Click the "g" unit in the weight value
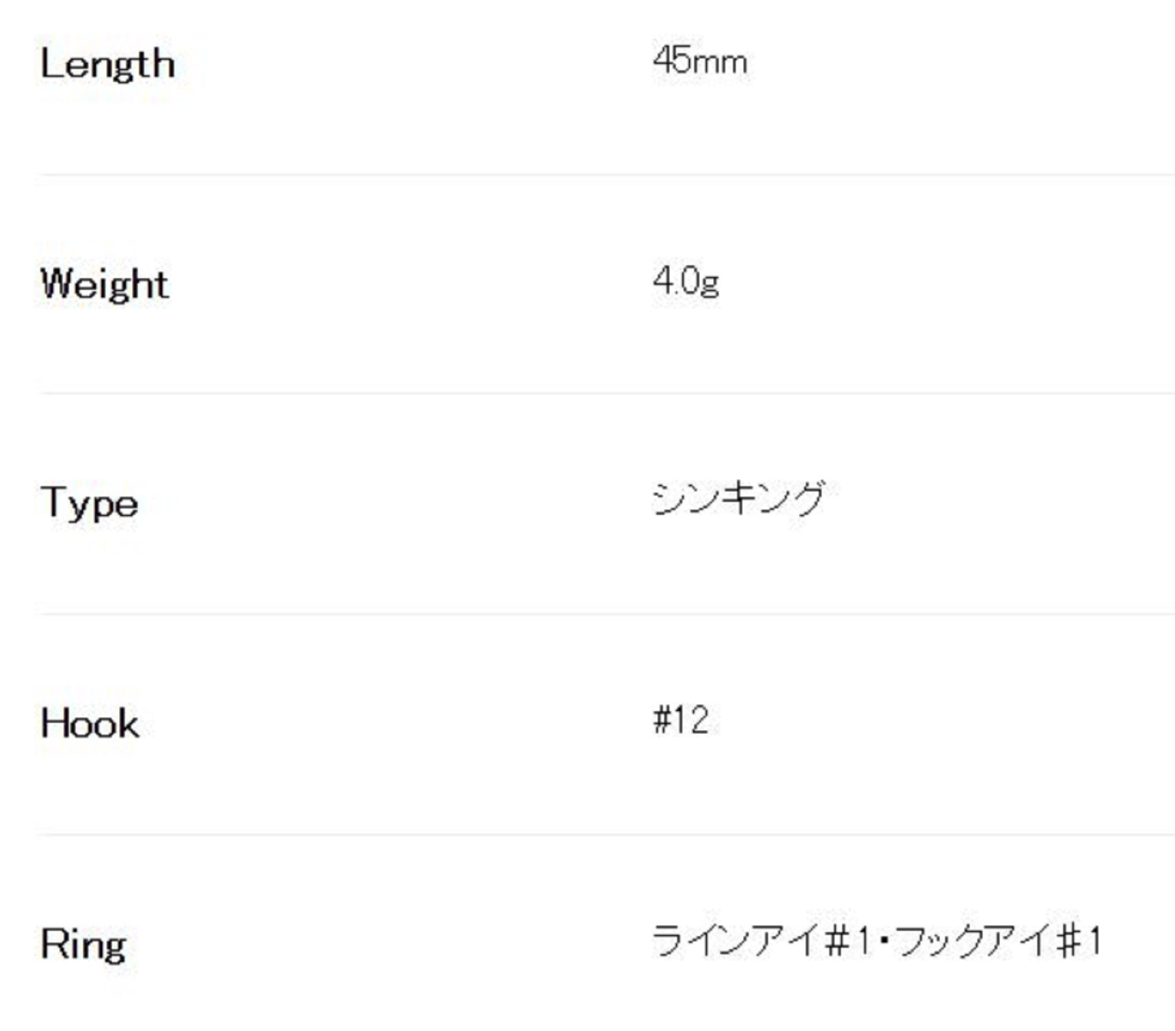This screenshot has width=1175, height=1031. click(710, 285)
